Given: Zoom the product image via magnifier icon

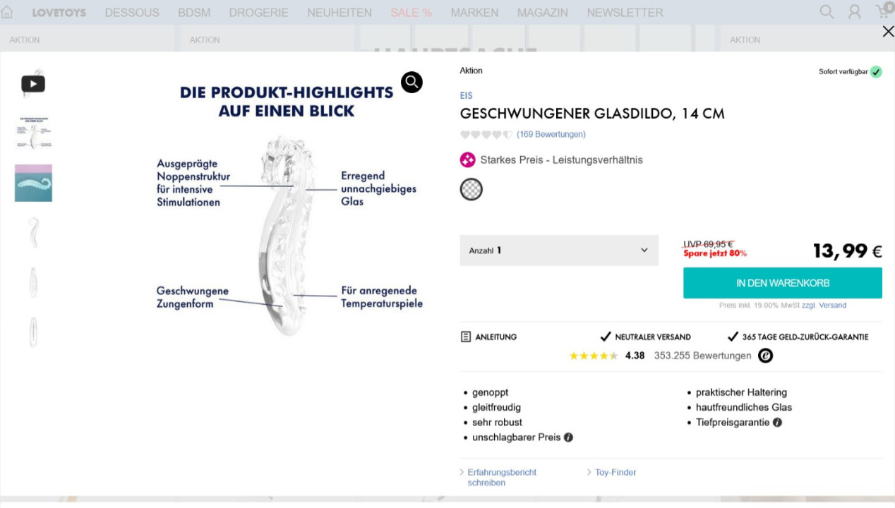Looking at the screenshot, I should pos(412,82).
